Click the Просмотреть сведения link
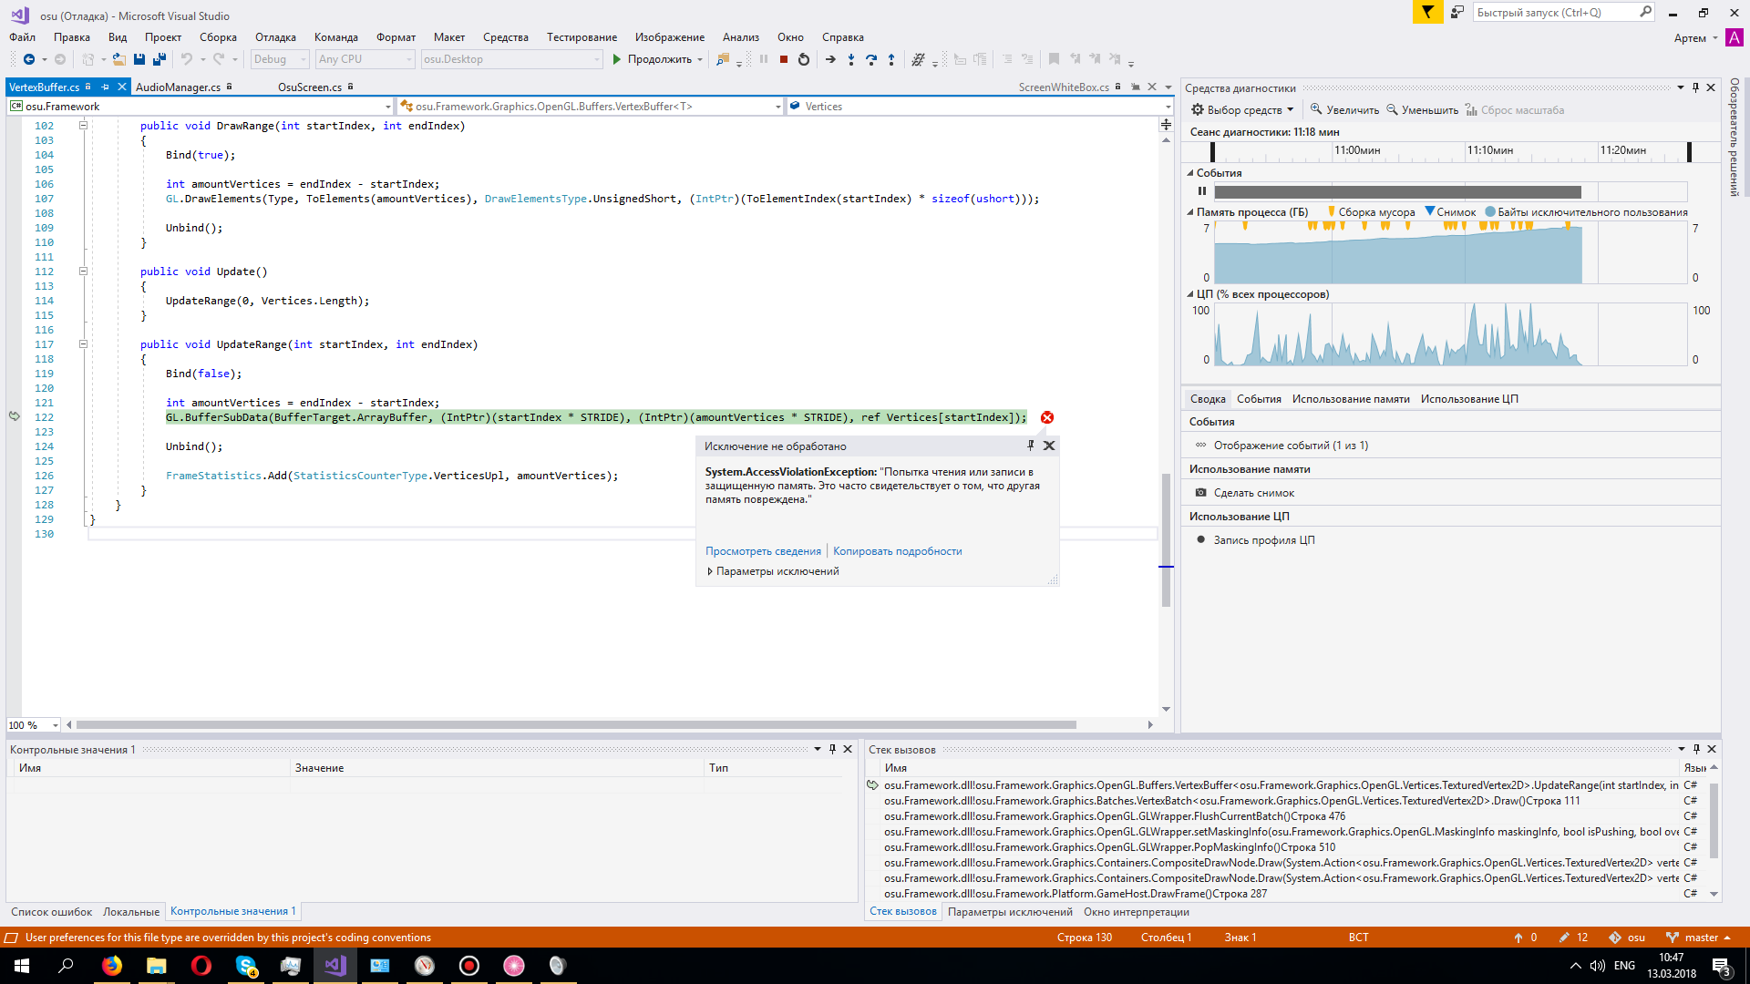The image size is (1750, 984). coord(763,551)
